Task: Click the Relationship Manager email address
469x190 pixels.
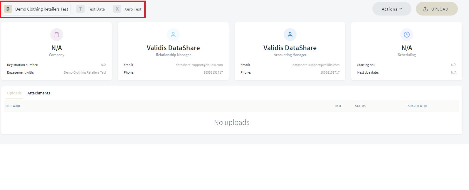Action: tap(199, 65)
